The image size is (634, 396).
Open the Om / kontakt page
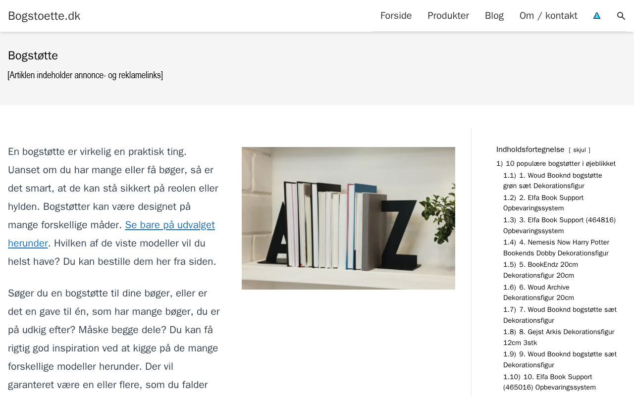pyautogui.click(x=548, y=16)
